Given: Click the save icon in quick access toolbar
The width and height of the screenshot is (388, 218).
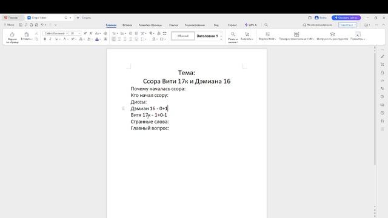Looking at the screenshot, I should coord(21,25).
